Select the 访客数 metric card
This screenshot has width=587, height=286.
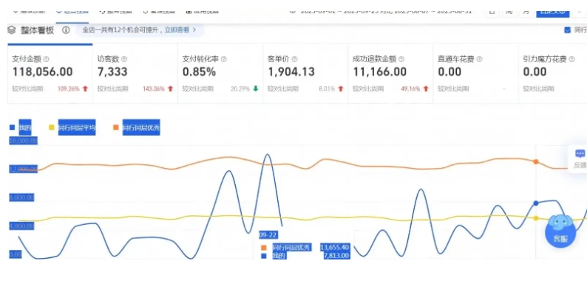[135, 74]
